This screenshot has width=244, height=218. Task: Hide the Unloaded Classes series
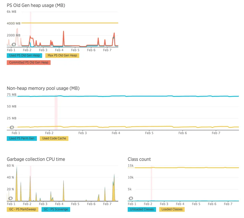click(142, 210)
